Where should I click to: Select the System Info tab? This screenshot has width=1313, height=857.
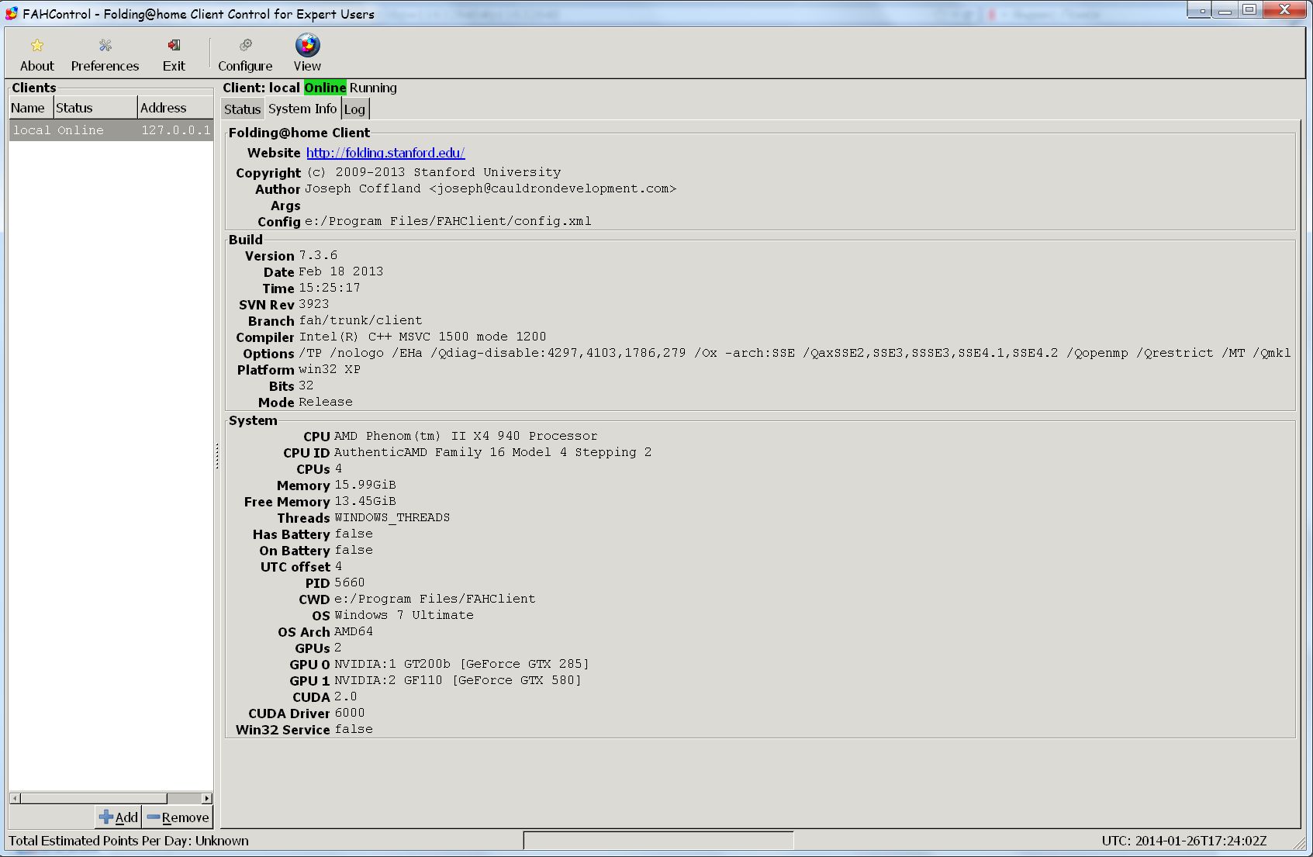click(x=302, y=109)
